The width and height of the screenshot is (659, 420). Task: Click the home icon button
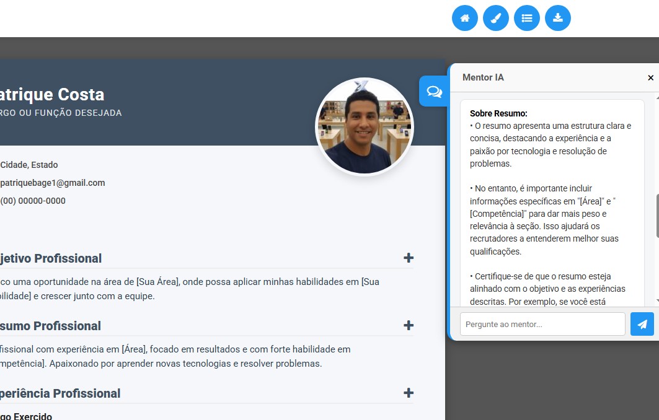(x=465, y=18)
